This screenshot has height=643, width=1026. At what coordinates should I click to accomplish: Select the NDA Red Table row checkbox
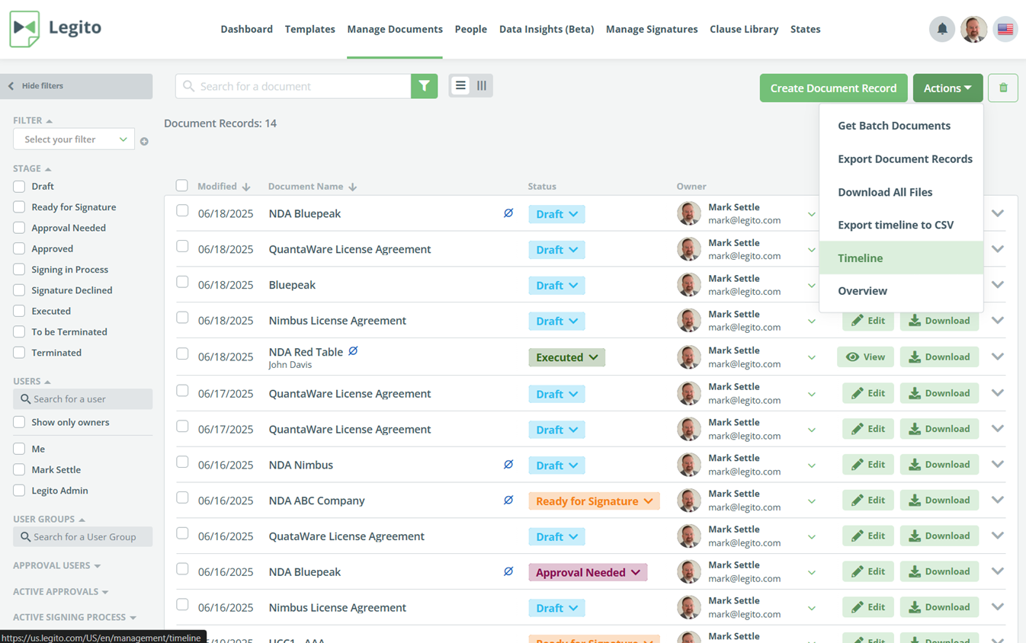click(182, 353)
